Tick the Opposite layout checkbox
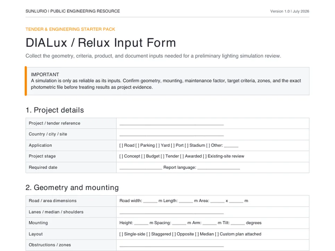The width and height of the screenshot is (335, 251). click(174, 234)
